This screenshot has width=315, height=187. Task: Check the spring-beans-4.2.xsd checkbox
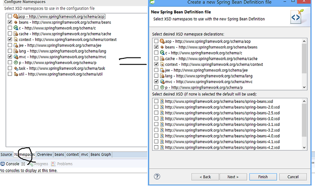click(156, 147)
